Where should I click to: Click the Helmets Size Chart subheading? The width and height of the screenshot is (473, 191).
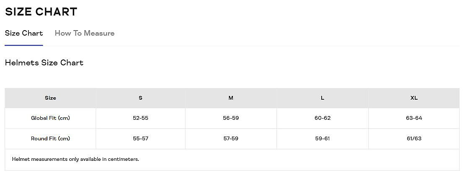(x=44, y=63)
